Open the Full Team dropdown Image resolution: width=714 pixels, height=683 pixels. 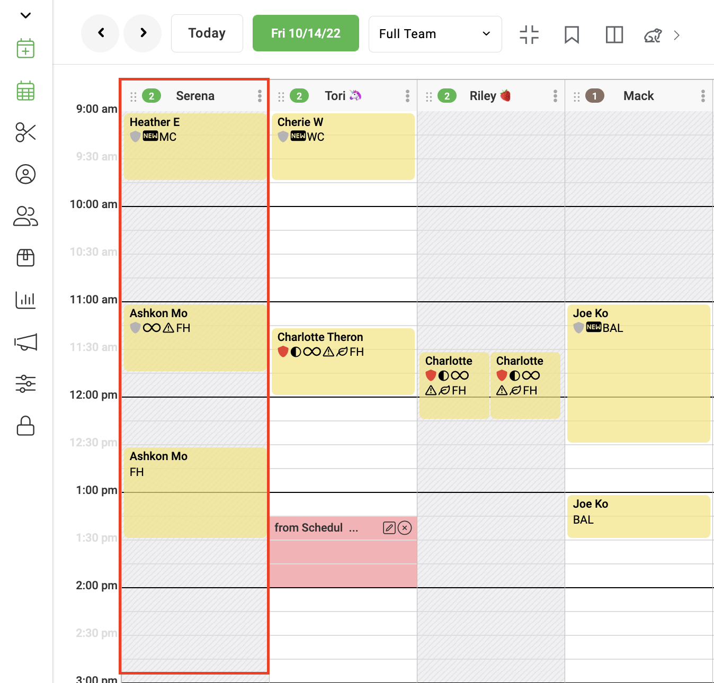(x=435, y=34)
